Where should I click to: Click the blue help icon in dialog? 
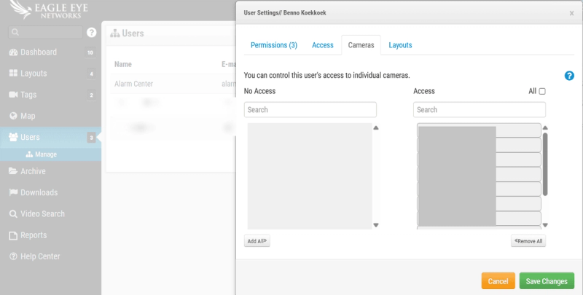[x=569, y=76]
